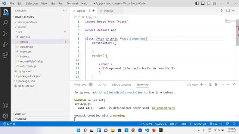Toggle the bottom panel visibility
Viewport: 239px width, 134px height.
click(203, 3)
